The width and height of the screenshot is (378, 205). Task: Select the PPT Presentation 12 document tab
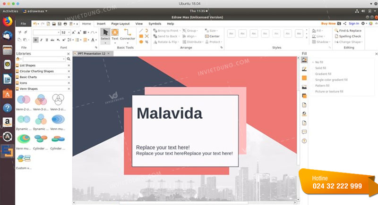[92, 54]
